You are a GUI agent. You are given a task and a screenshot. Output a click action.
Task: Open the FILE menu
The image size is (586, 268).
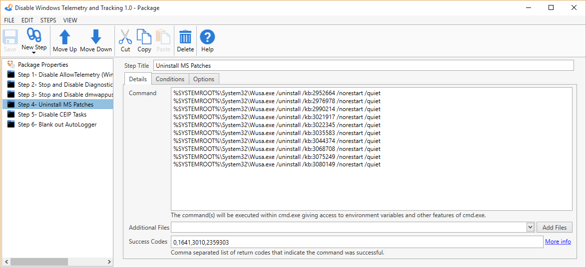click(9, 20)
